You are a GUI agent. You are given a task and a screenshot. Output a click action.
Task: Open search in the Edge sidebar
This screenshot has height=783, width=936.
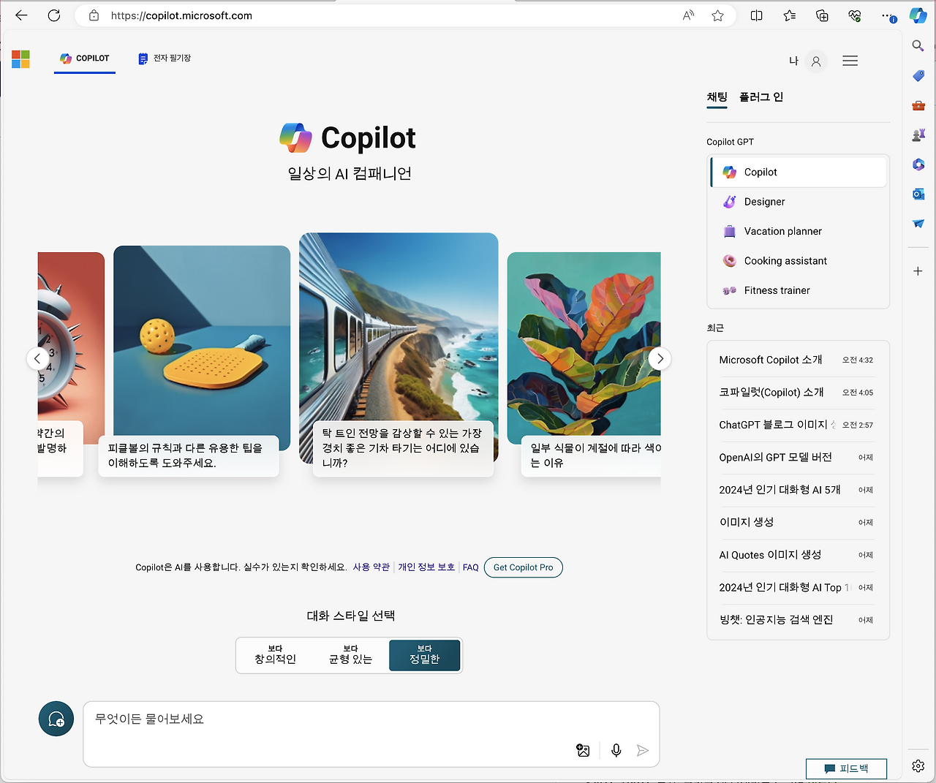pyautogui.click(x=918, y=45)
